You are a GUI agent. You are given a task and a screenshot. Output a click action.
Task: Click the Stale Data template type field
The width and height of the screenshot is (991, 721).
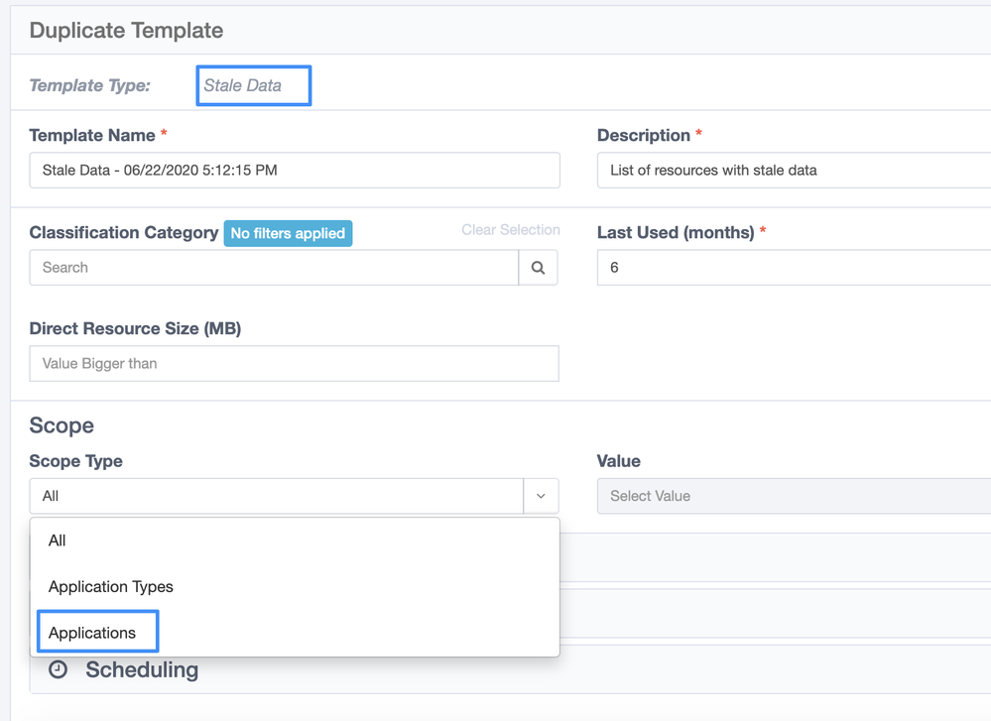coord(254,85)
